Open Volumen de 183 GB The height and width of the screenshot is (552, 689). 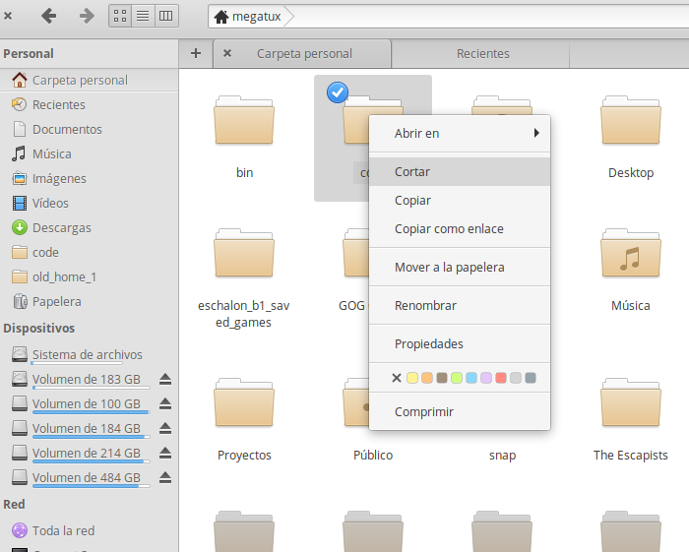87,379
